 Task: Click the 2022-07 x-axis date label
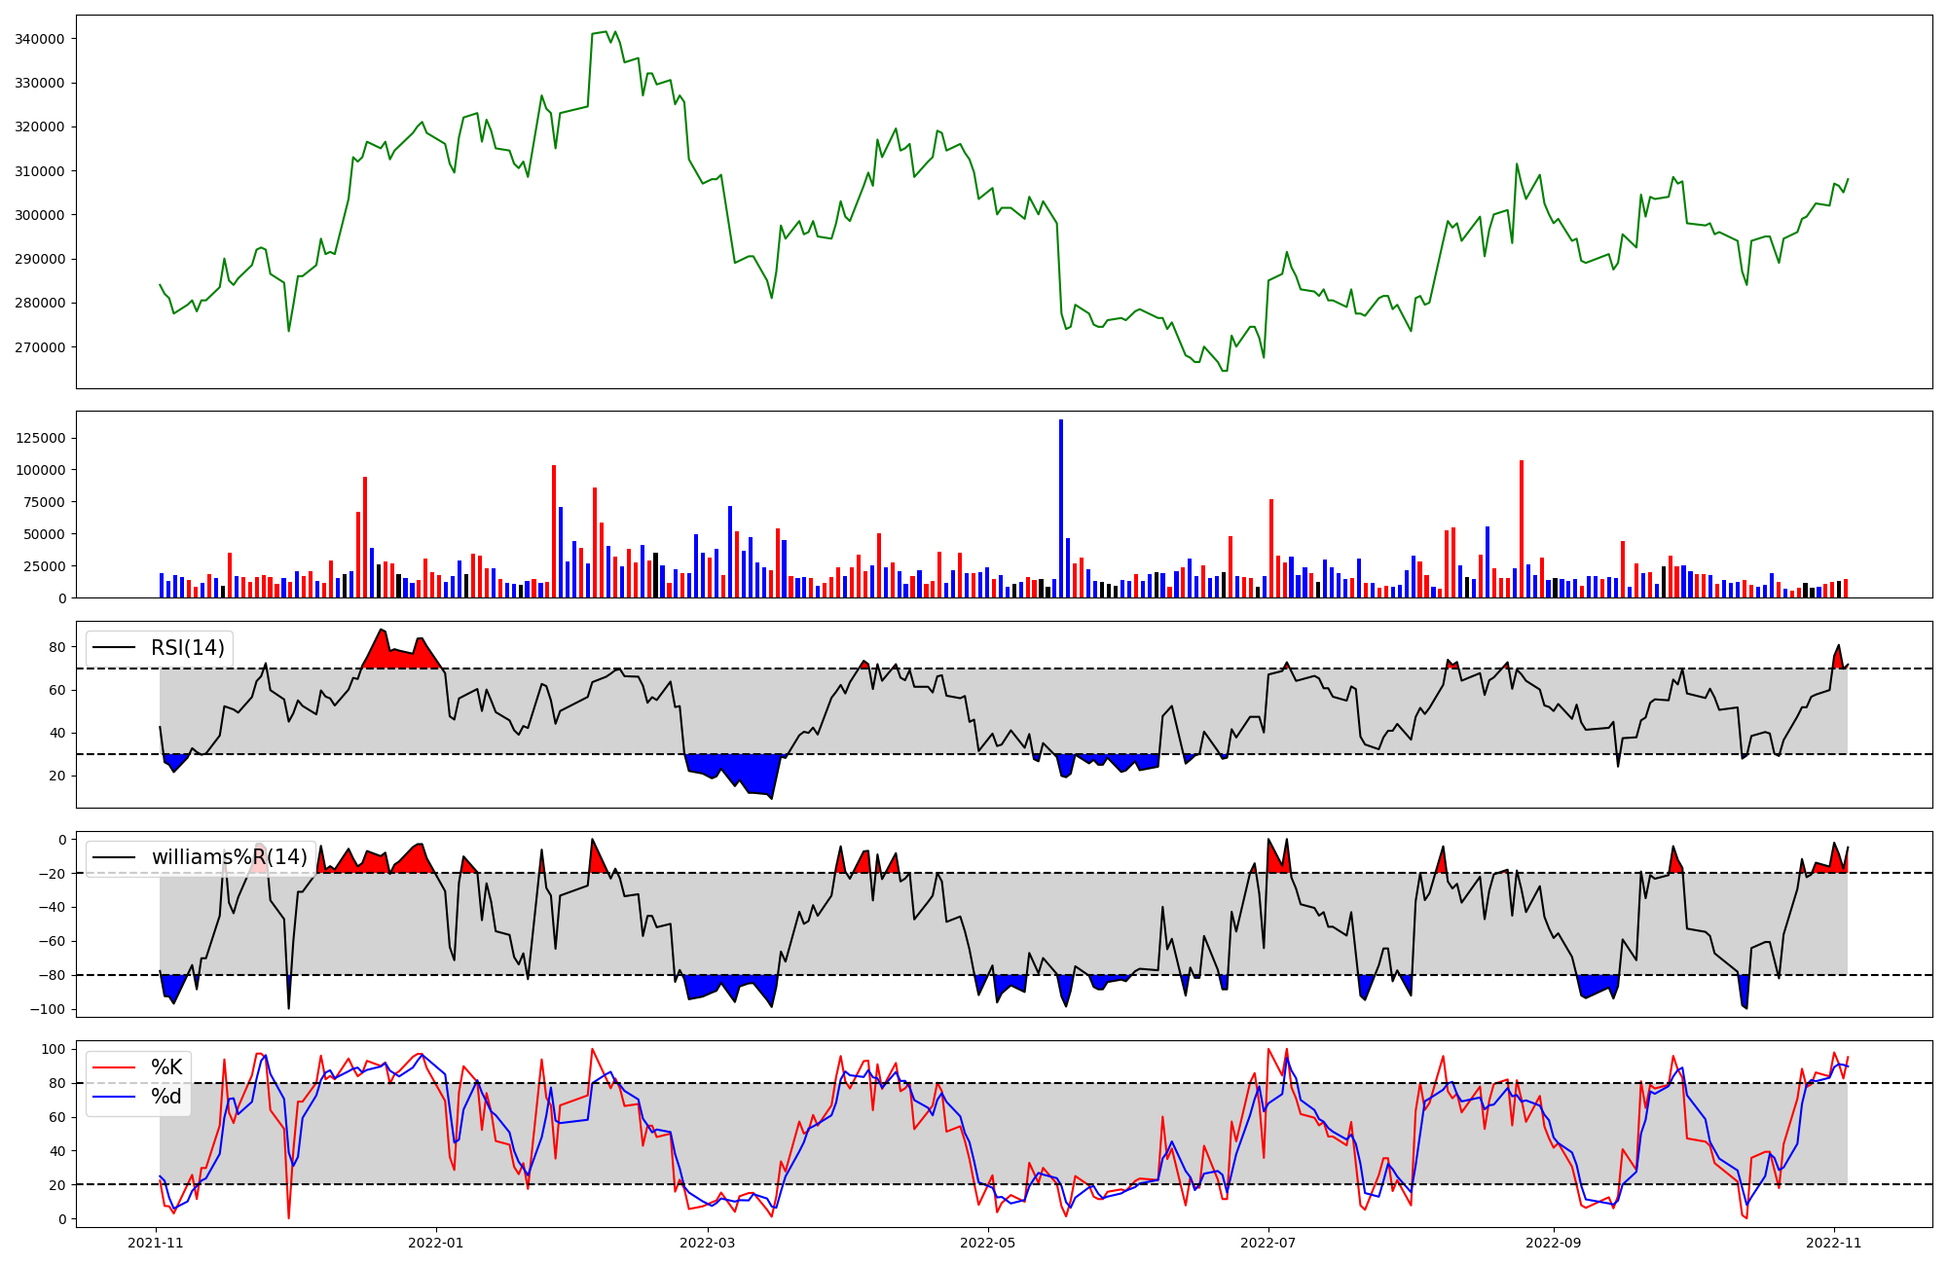(x=1268, y=1243)
